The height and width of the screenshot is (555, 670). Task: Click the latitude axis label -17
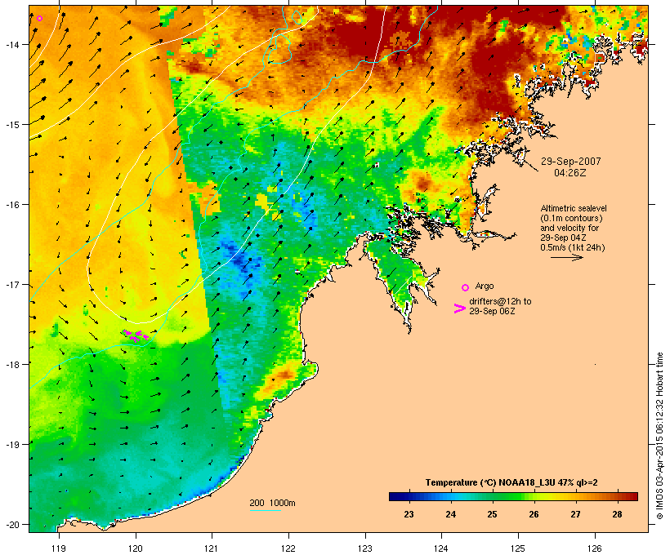[x=12, y=284]
